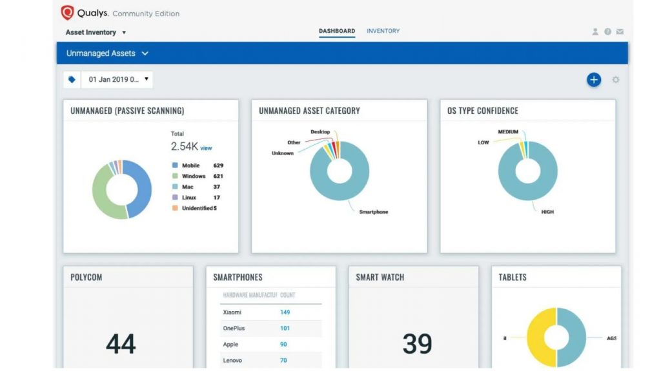This screenshot has height=371, width=661.
Task: Click the view link next to 2.54K total
Action: [x=205, y=146]
